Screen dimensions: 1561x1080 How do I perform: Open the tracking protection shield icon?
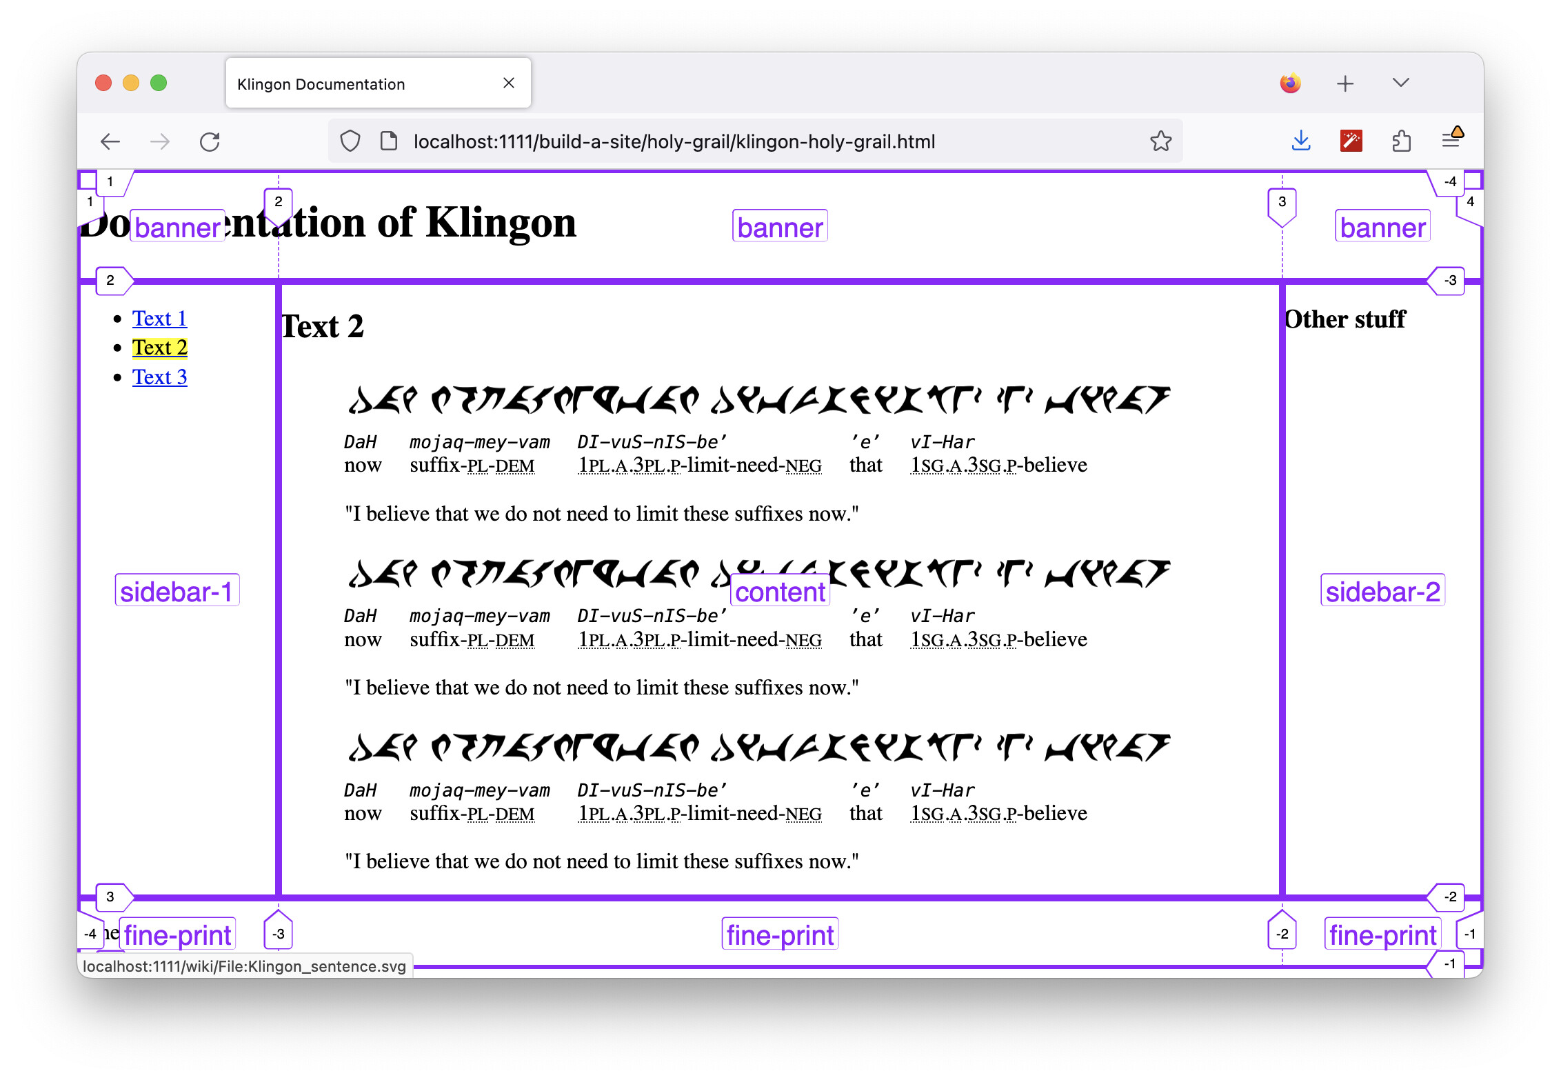click(x=350, y=141)
